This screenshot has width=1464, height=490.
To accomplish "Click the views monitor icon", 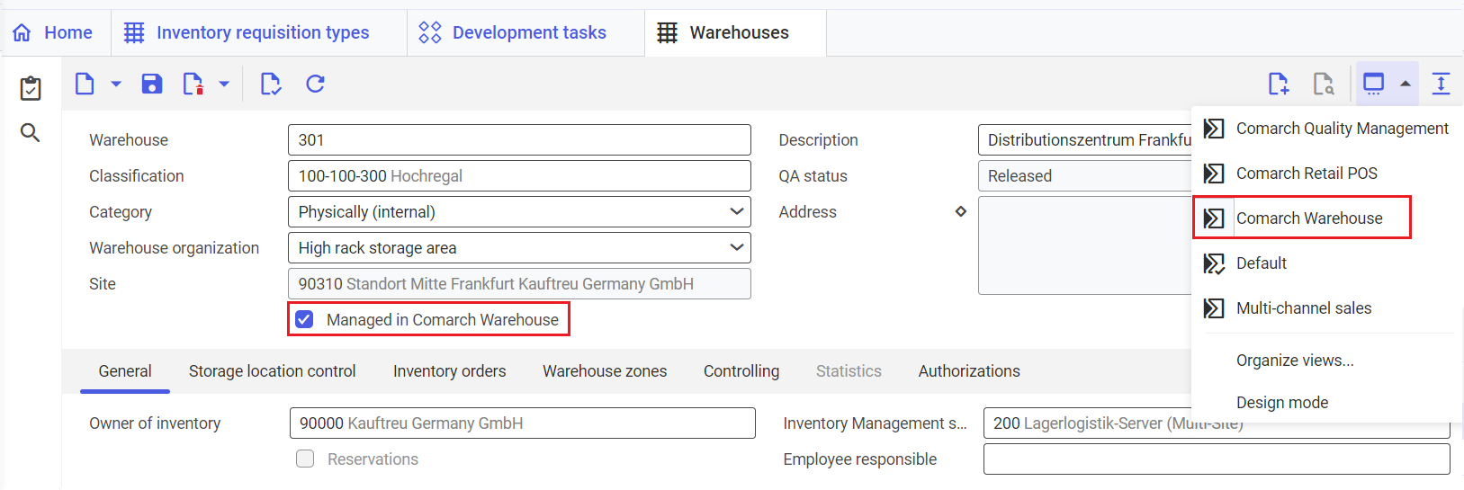I will [1373, 84].
